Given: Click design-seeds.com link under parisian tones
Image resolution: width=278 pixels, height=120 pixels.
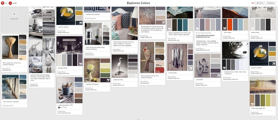Looking at the screenshot, I should click(63, 73).
